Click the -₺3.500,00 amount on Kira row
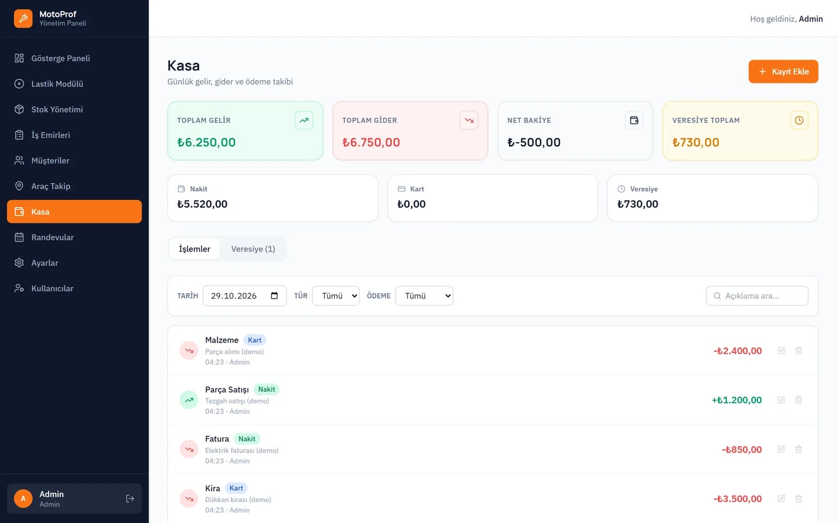Viewport: 837px width, 523px height. [738, 499]
